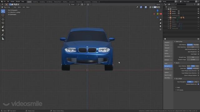Select the Transform tool
Screen dimensions: 200x112
coord(3,30)
